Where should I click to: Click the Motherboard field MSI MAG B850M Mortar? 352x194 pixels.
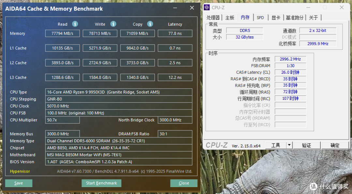(x=119, y=155)
